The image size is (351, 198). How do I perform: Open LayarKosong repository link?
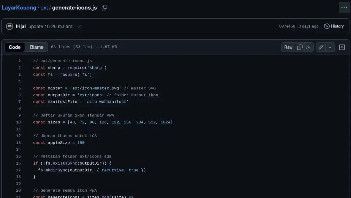coord(19,8)
